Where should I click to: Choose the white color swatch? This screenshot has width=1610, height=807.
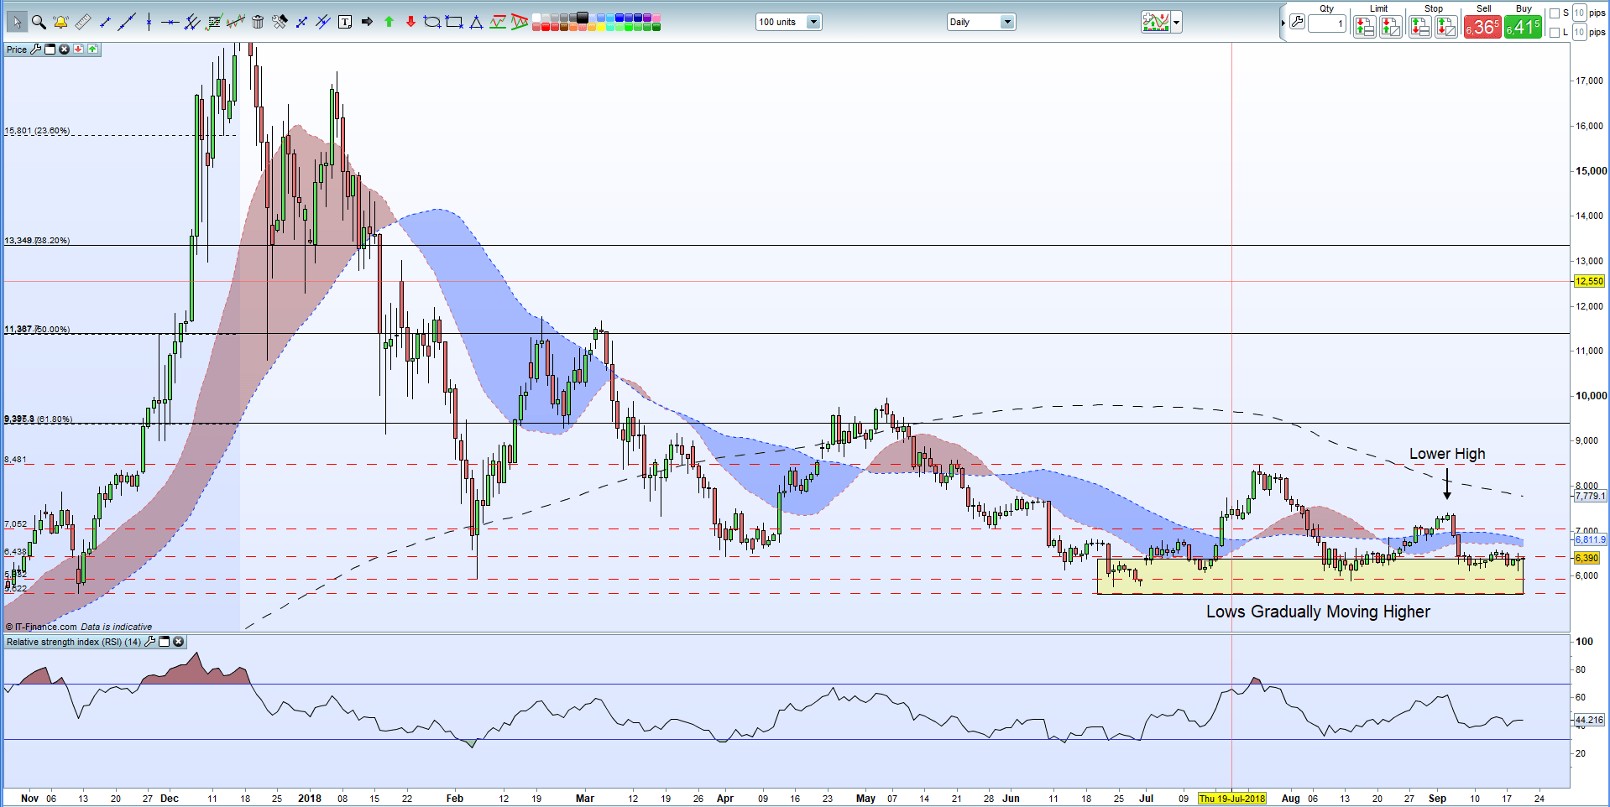(536, 17)
